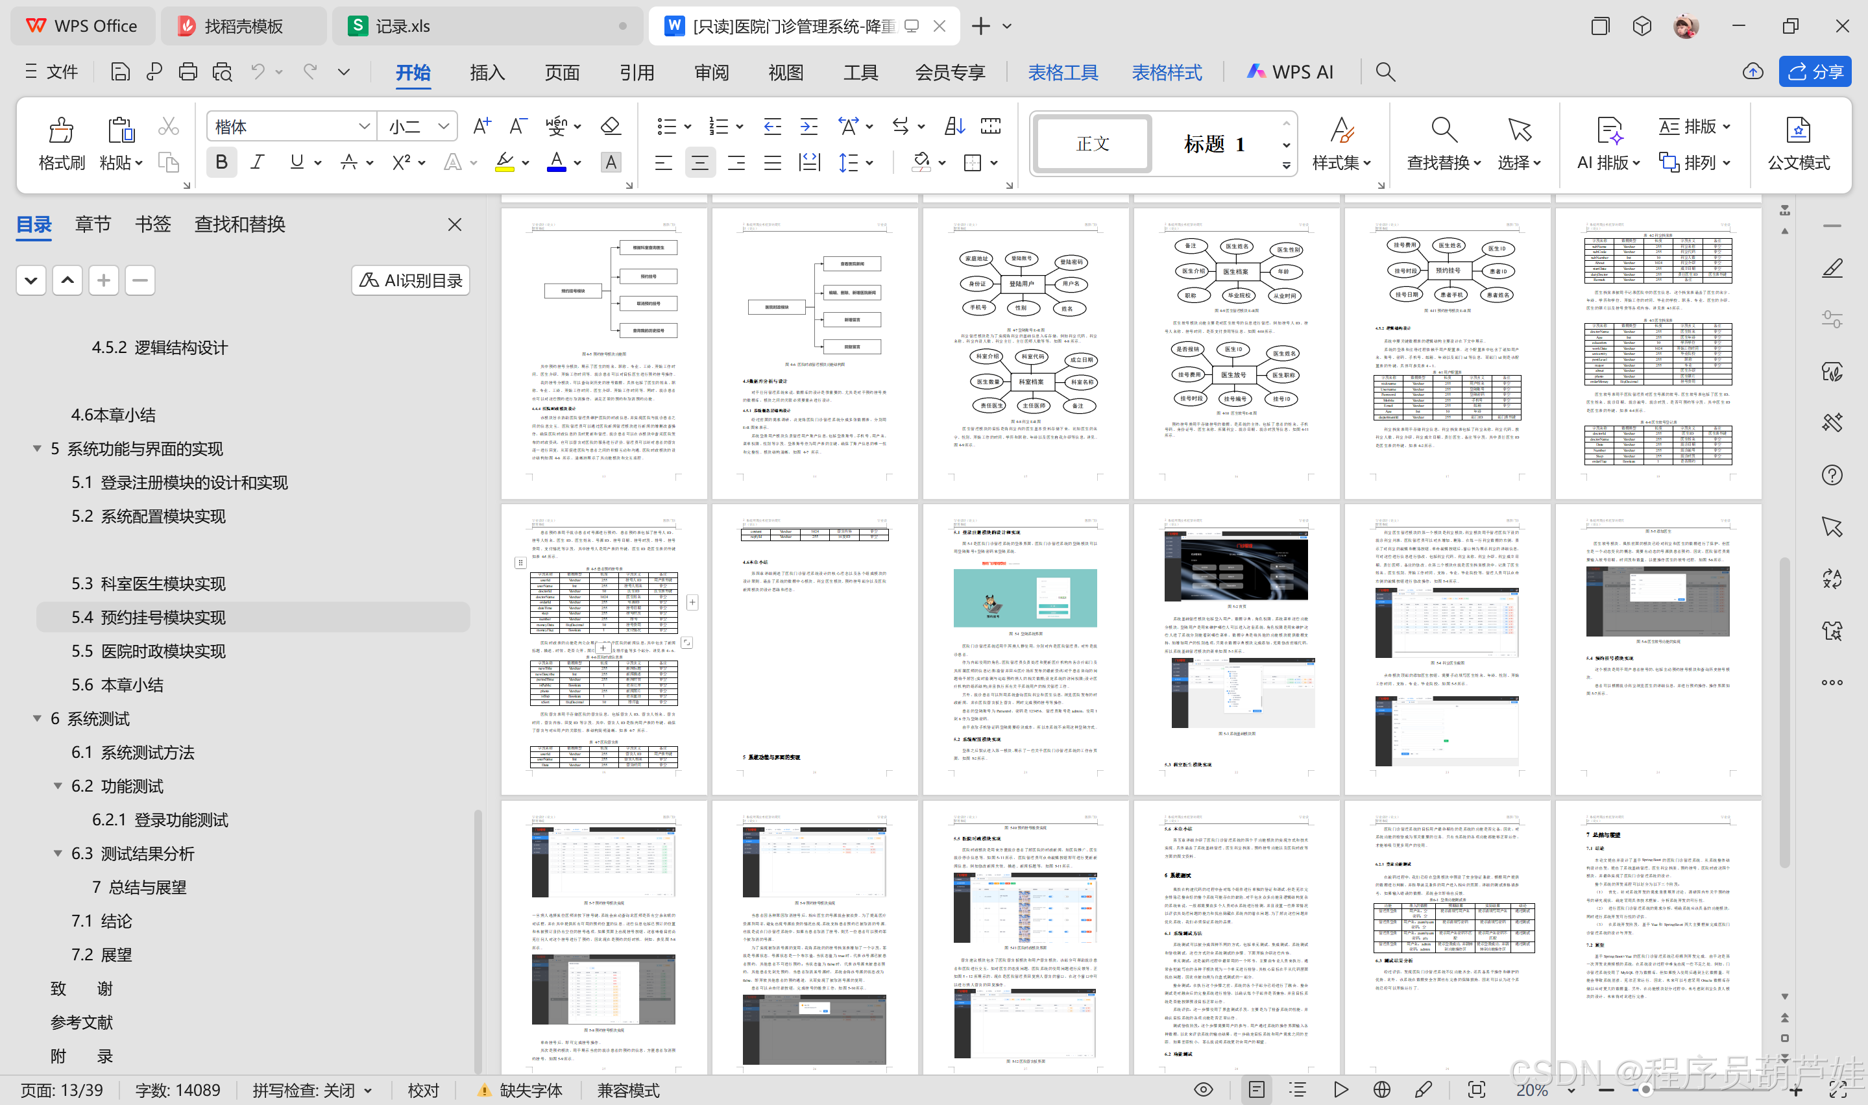Click the print icon in quick toolbar
This screenshot has height=1105, width=1868.
(188, 71)
